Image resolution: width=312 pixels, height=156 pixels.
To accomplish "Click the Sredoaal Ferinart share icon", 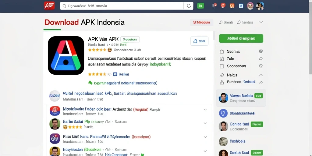I will click(222, 82).
